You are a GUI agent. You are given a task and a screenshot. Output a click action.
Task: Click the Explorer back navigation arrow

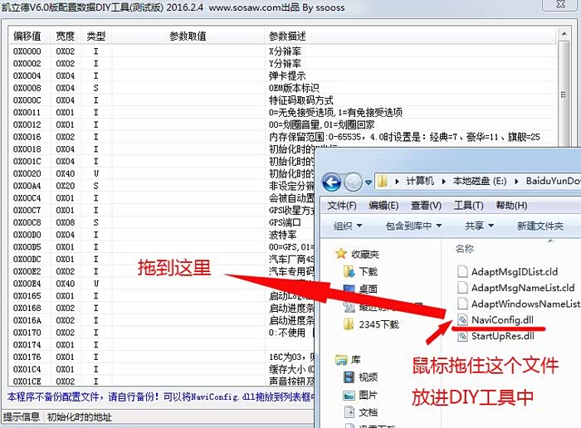click(332, 182)
